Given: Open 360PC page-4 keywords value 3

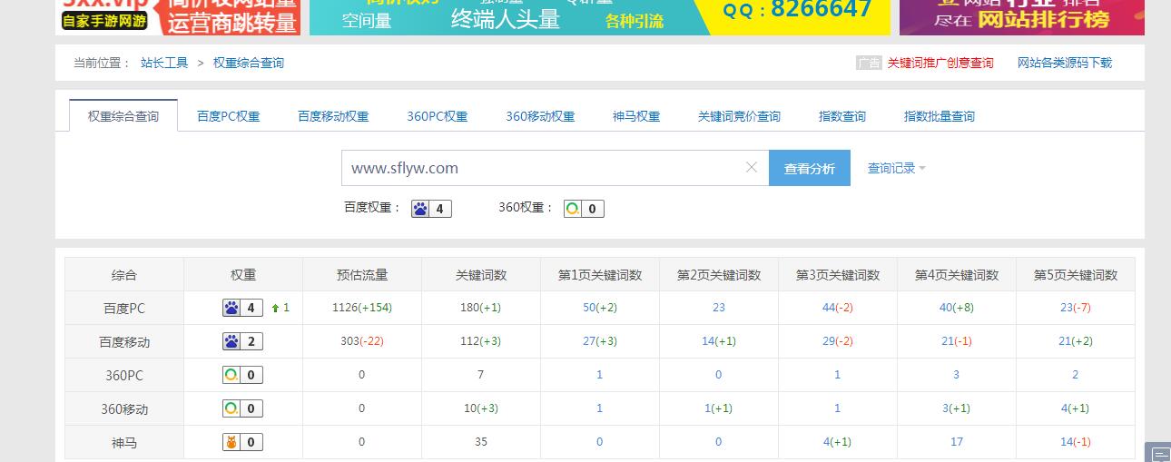Looking at the screenshot, I should (x=957, y=375).
